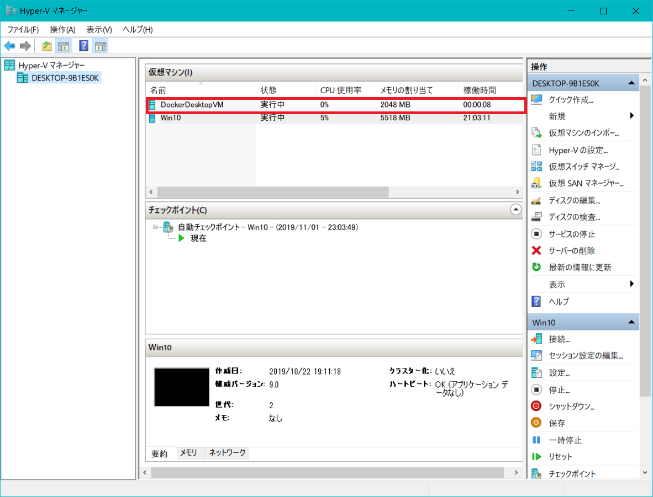
Task: Open the ファイル(F) menu
Action: (23, 30)
